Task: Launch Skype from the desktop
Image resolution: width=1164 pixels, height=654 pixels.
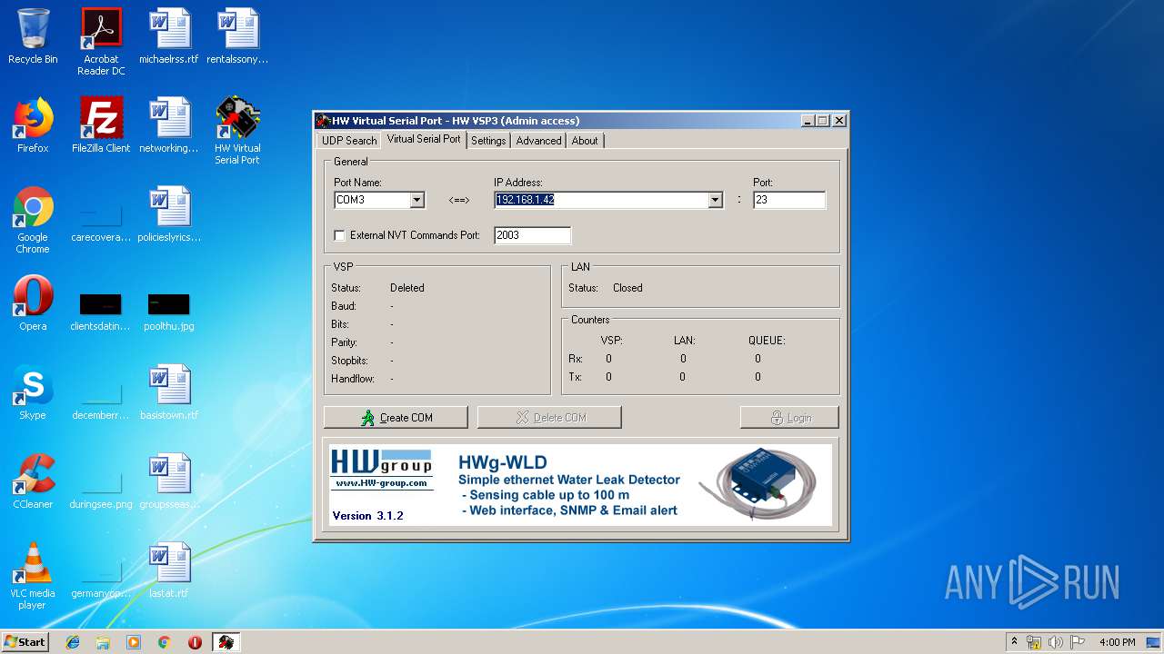Action: point(33,392)
